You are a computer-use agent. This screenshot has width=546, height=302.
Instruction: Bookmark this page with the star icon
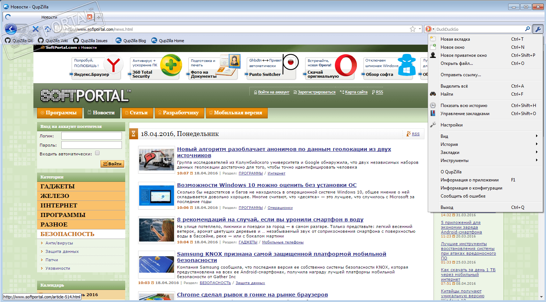click(413, 29)
